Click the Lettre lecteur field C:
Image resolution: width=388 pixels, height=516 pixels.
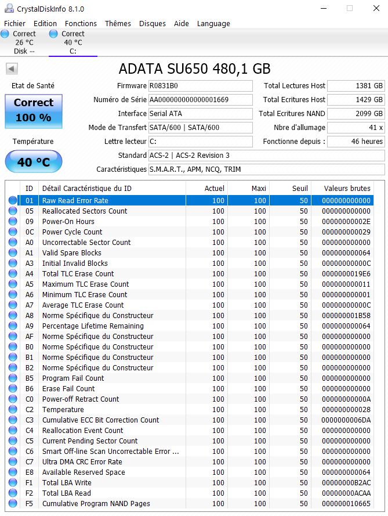pos(201,142)
